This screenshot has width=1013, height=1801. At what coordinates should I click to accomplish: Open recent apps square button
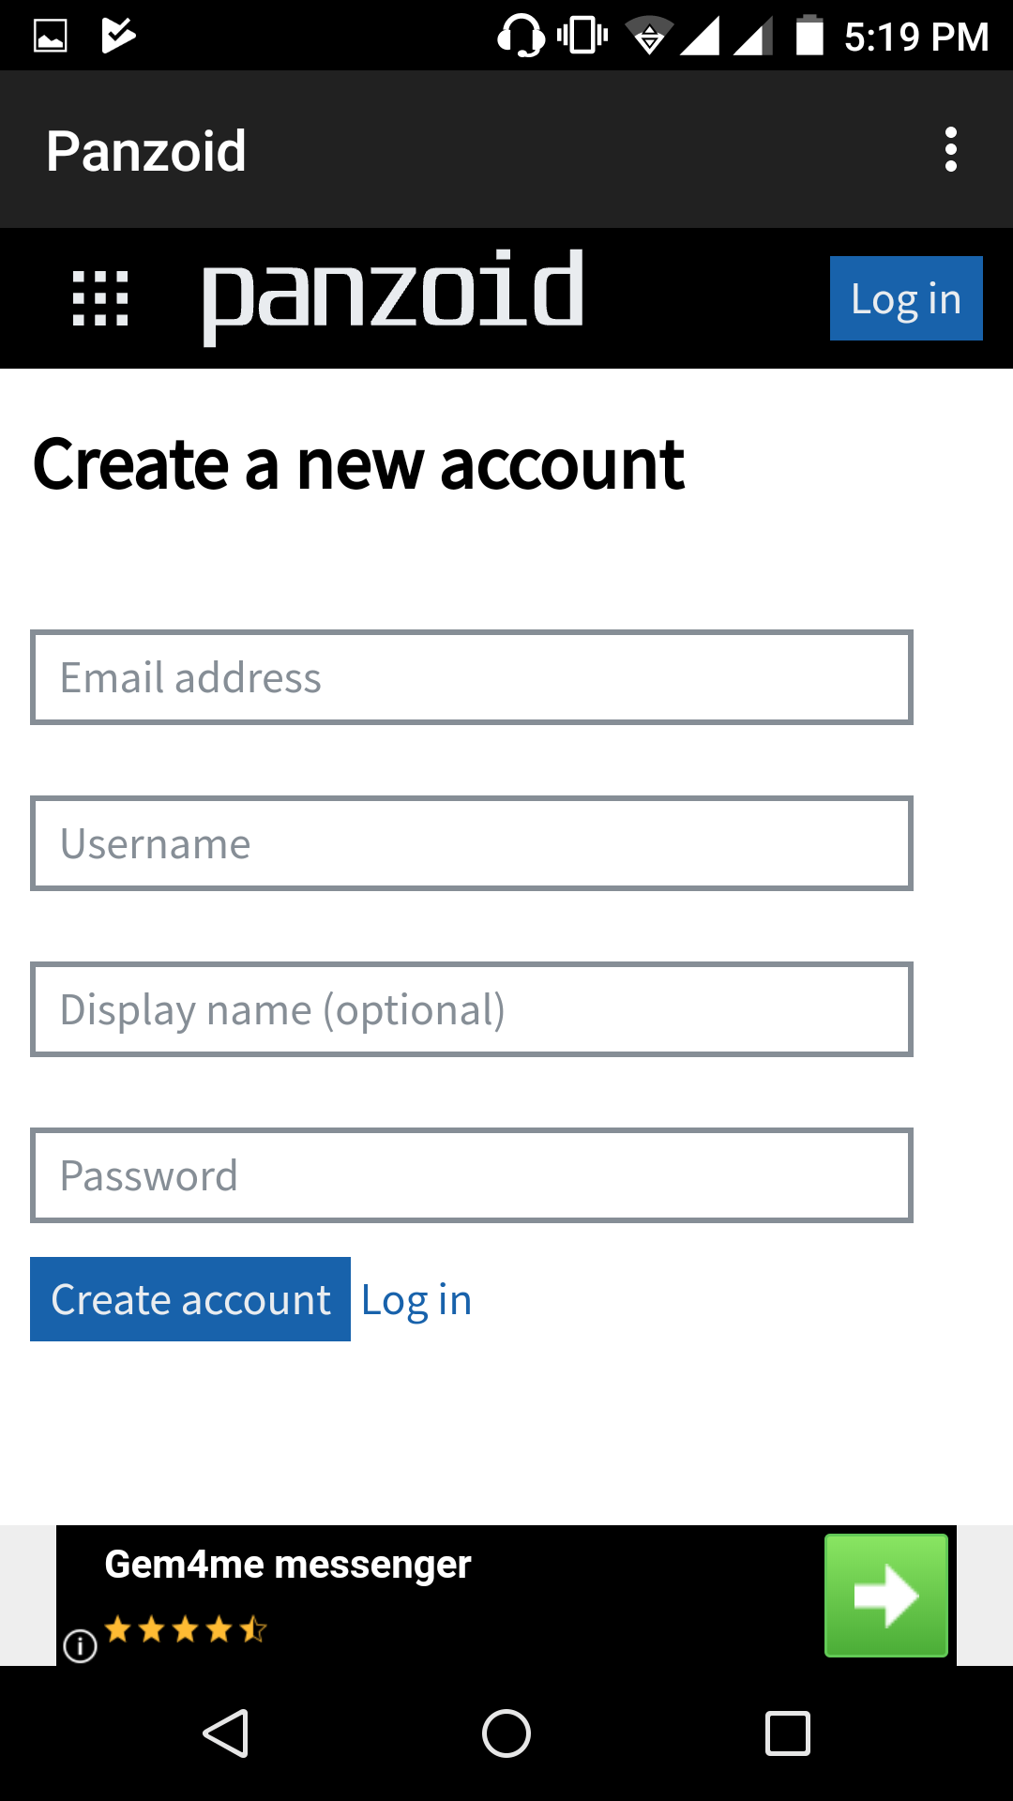(787, 1733)
